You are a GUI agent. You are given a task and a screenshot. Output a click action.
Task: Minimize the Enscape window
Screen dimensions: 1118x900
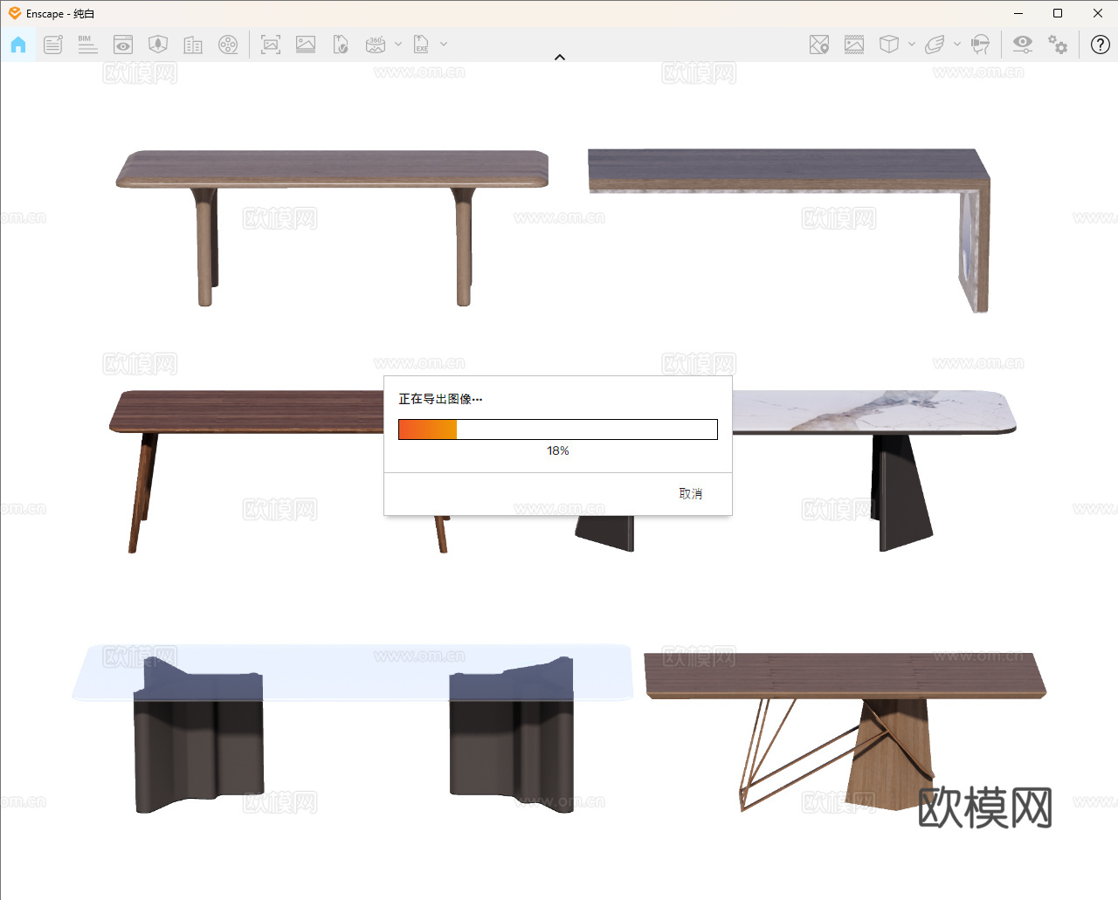(1018, 13)
